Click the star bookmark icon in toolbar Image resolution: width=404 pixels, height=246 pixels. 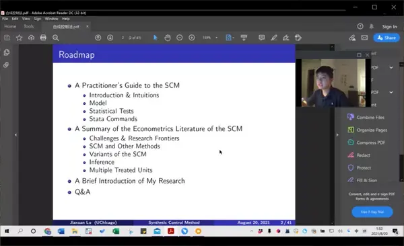tap(19, 38)
